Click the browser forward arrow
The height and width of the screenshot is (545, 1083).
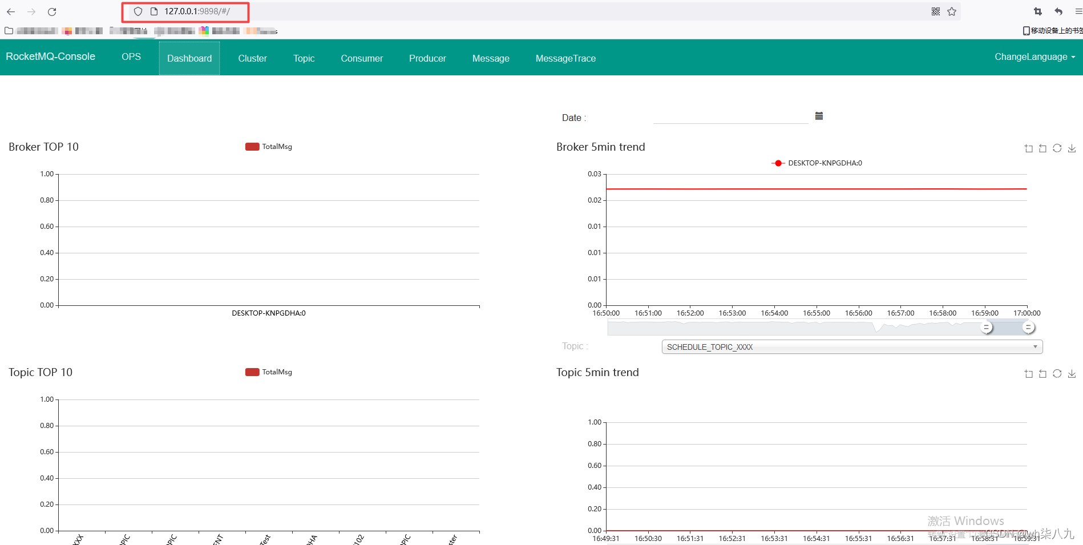coord(31,11)
